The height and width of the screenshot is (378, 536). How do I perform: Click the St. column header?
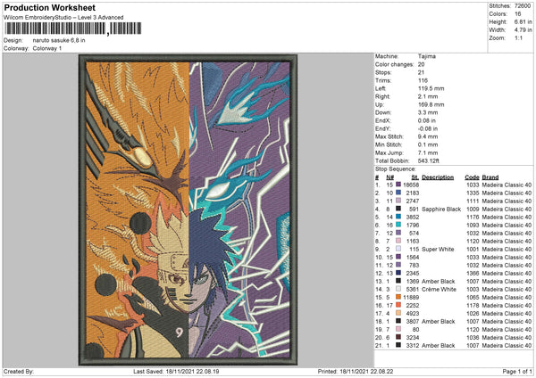click(x=415, y=177)
